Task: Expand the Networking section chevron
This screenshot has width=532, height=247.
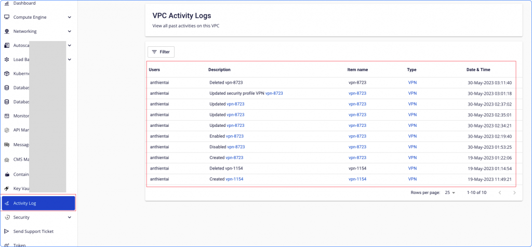Action: click(70, 31)
